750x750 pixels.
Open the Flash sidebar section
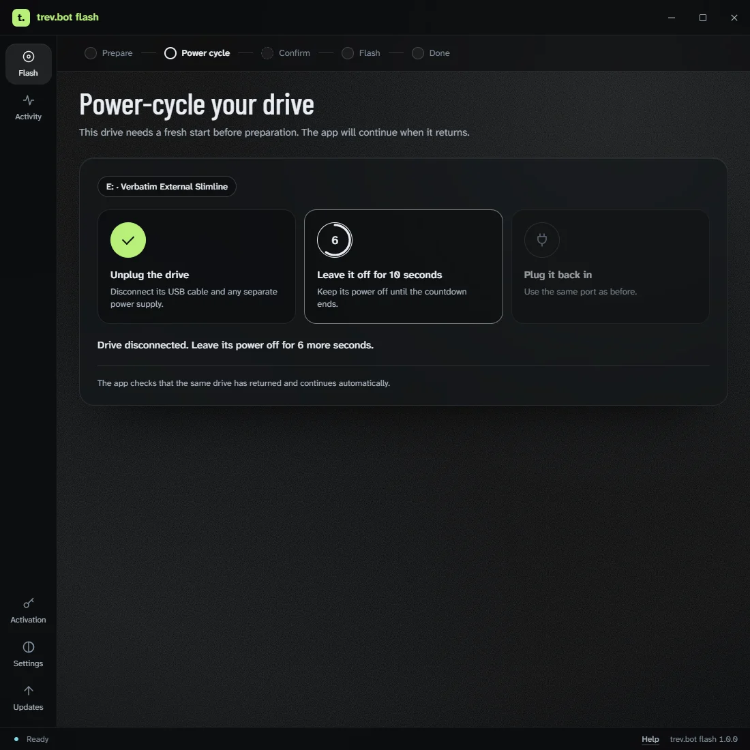28,64
